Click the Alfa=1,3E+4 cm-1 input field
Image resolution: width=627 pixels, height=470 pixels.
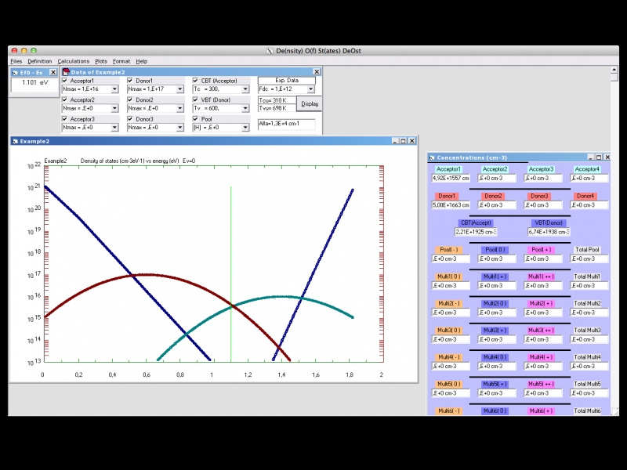click(286, 124)
